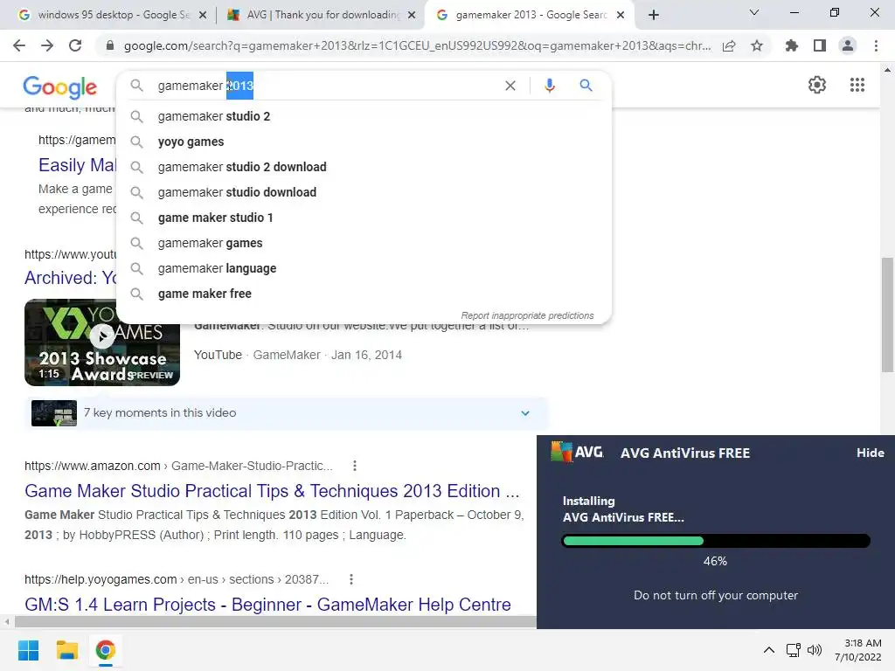Open GM:S 1.4 Learn Projects result

click(267, 605)
